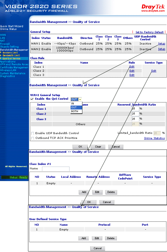Viewport: 167px width, 252px height.
Task: Open the QoS direction dropdown showing OUT
Action: tap(76, 99)
